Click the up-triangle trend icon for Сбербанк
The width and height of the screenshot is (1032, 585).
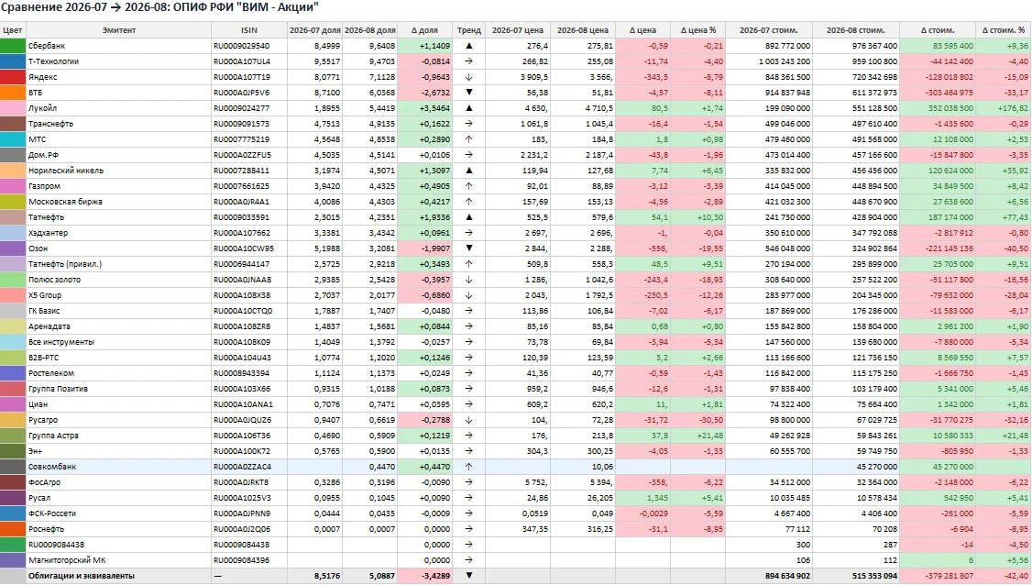click(468, 46)
